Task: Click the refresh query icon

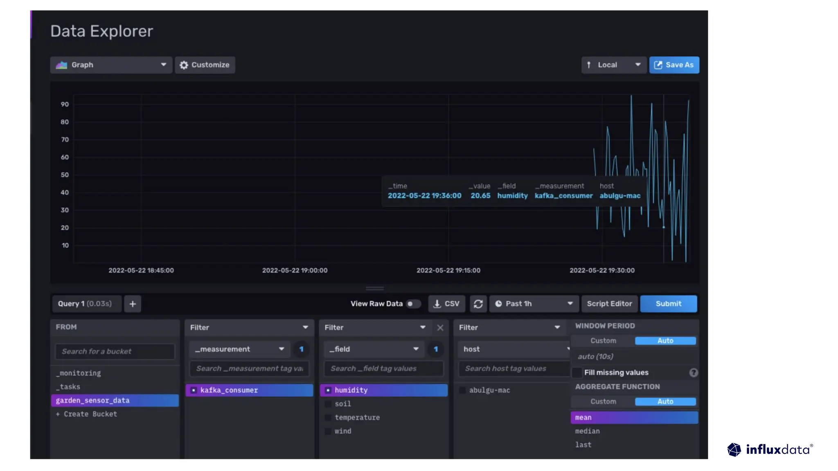Action: coord(478,304)
